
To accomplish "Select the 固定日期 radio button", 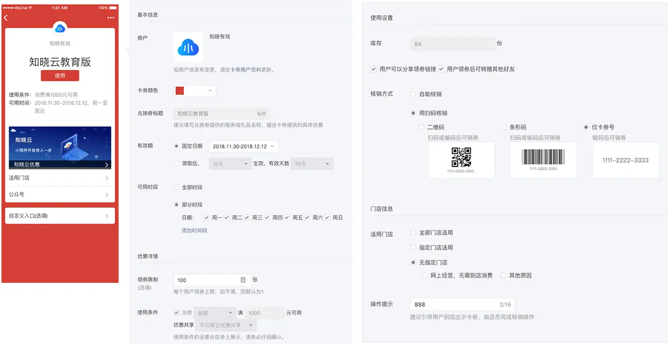I will pyautogui.click(x=177, y=146).
